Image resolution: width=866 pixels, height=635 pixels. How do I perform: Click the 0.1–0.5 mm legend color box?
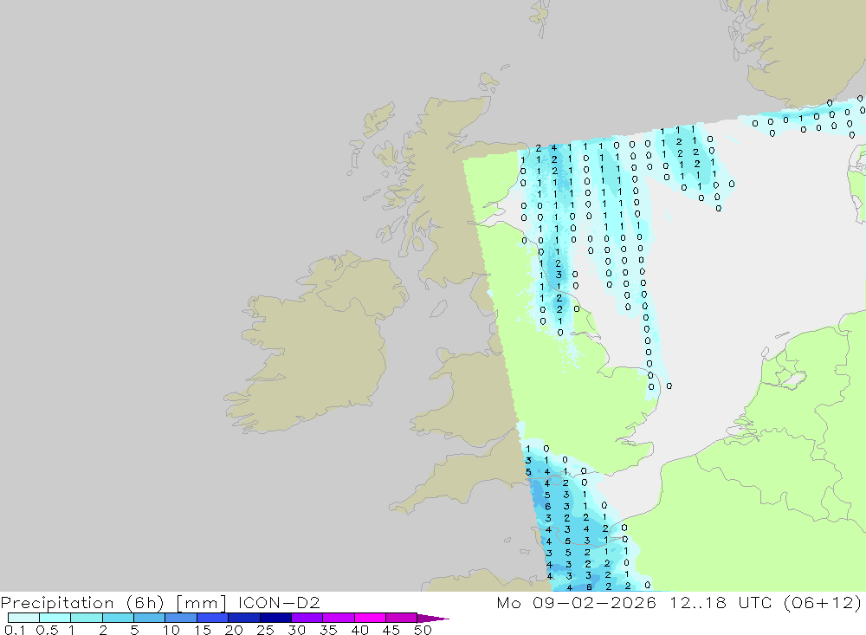click(x=23, y=618)
